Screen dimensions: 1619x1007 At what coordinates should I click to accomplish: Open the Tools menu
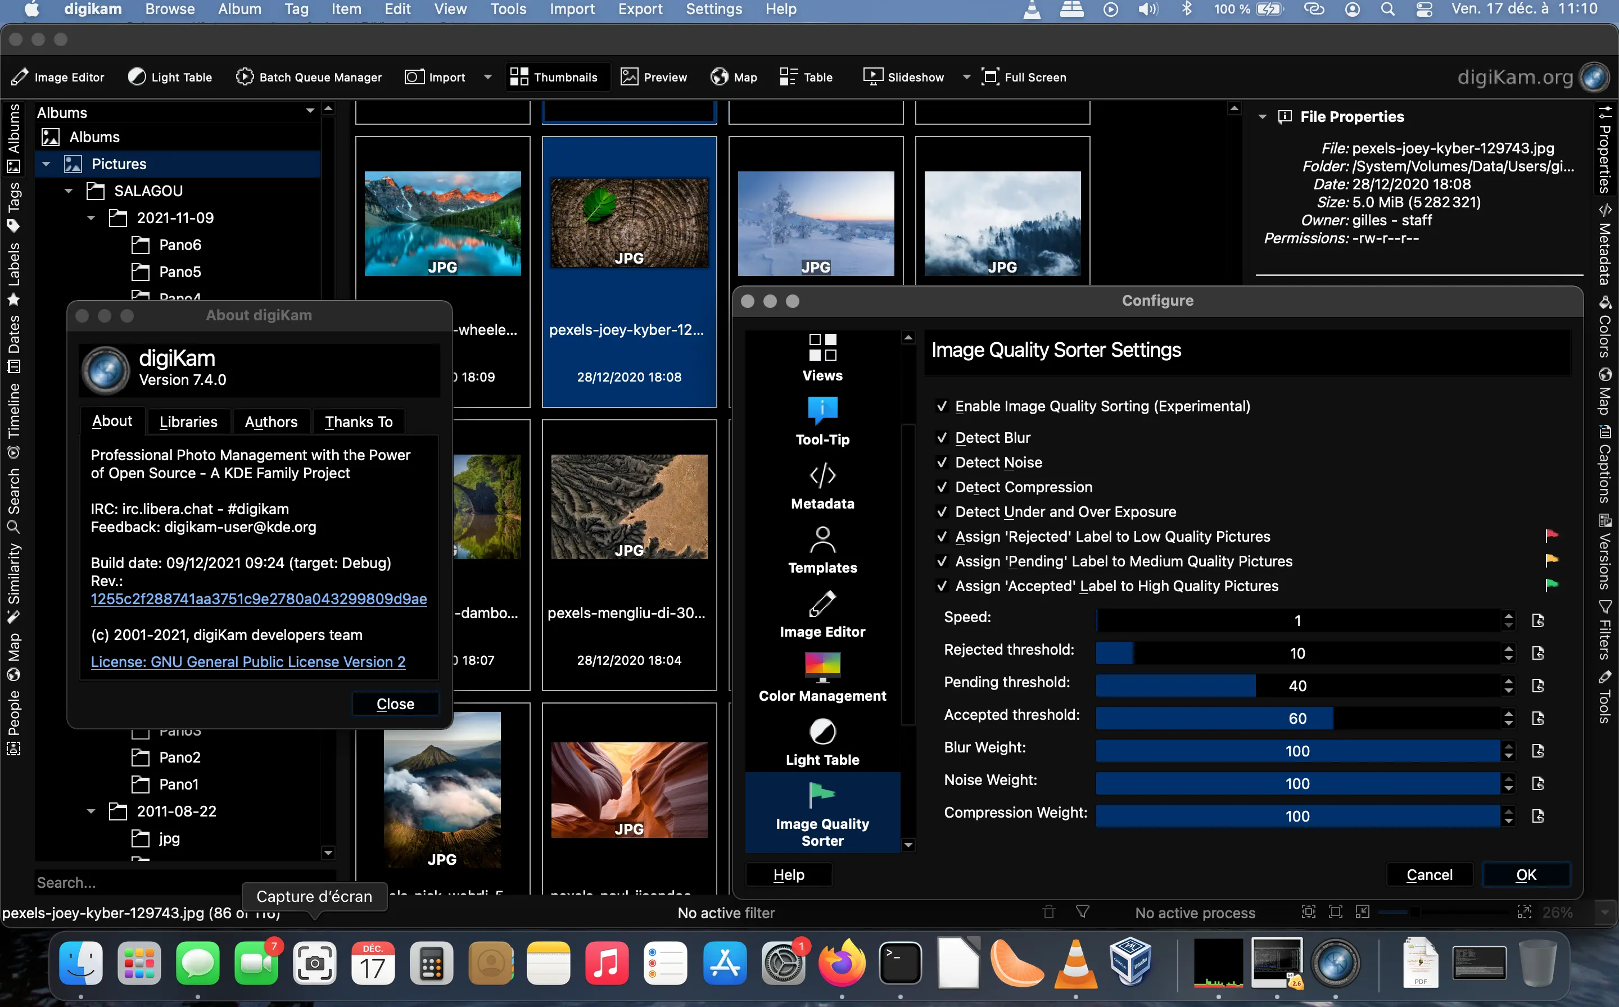508,10
